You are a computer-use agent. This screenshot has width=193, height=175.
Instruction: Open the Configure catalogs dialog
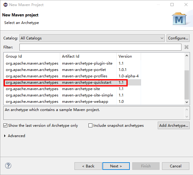tap(178, 38)
